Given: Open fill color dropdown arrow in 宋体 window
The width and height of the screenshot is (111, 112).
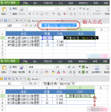Looking at the screenshot, I should pyautogui.click(x=56, y=72).
